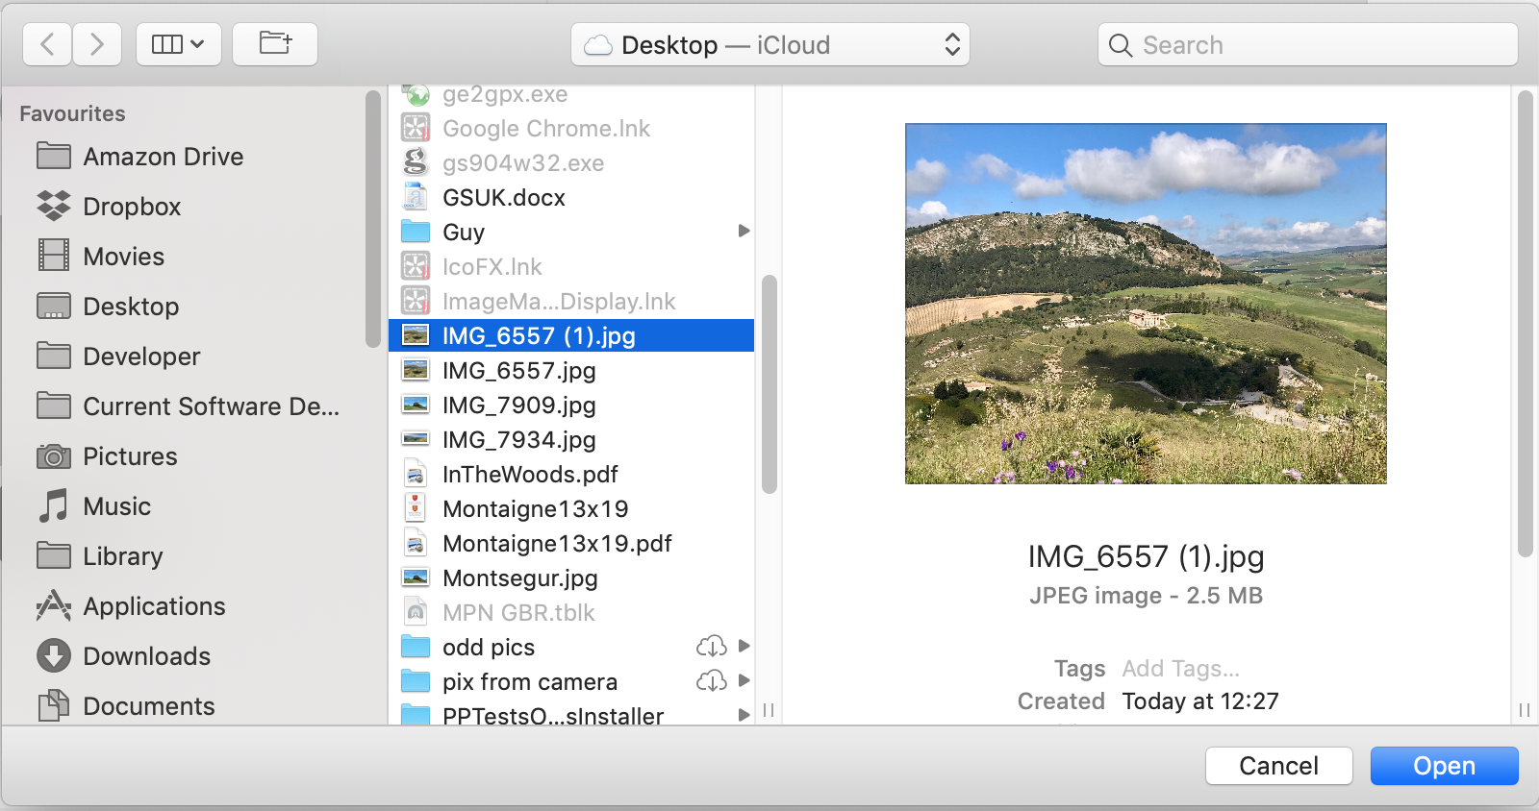Open Pictures camera icon in sidebar
The height and width of the screenshot is (811, 1539).
(x=54, y=455)
